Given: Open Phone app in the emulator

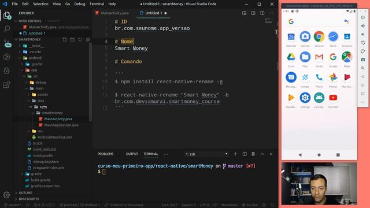Looking at the screenshot, I should [x=319, y=77].
